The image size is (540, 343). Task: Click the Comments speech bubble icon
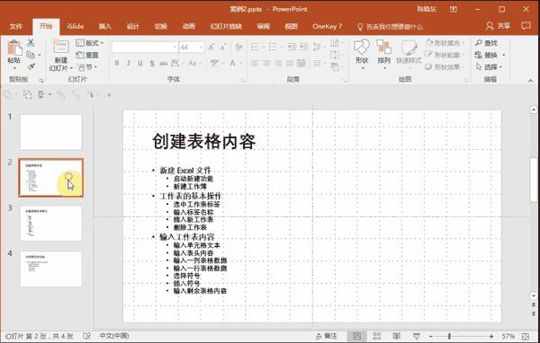tap(526, 25)
